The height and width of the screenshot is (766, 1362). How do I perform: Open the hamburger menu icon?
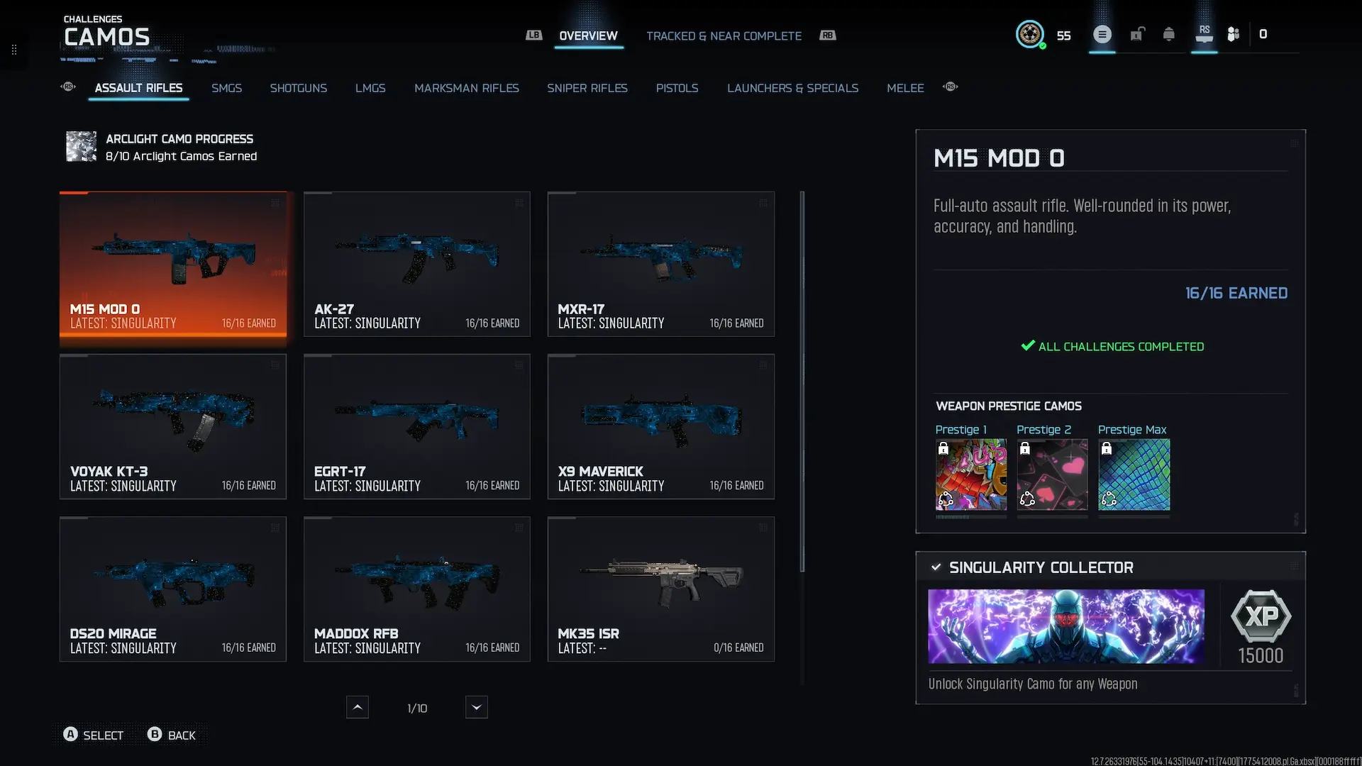1102,34
